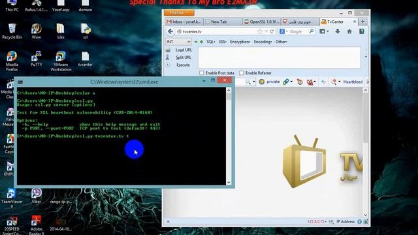Expand the Other menu
The image size is (418, 235).
click(x=281, y=42)
